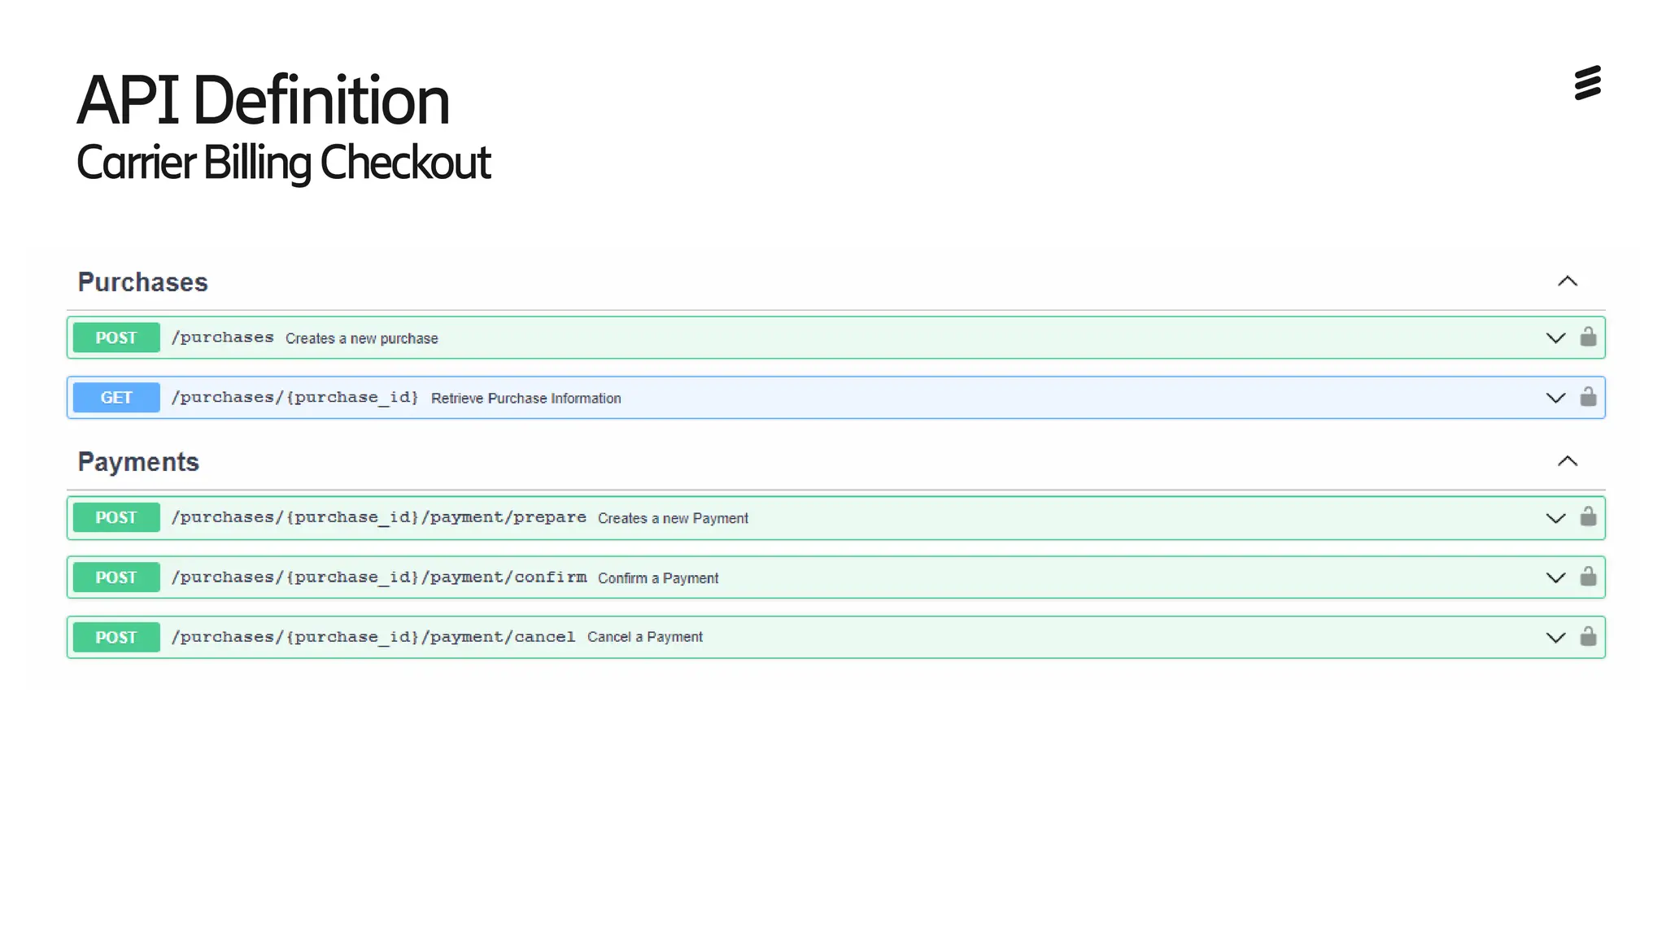This screenshot has height=937, width=1666.
Task: Click the Purchases section heading
Action: click(143, 282)
